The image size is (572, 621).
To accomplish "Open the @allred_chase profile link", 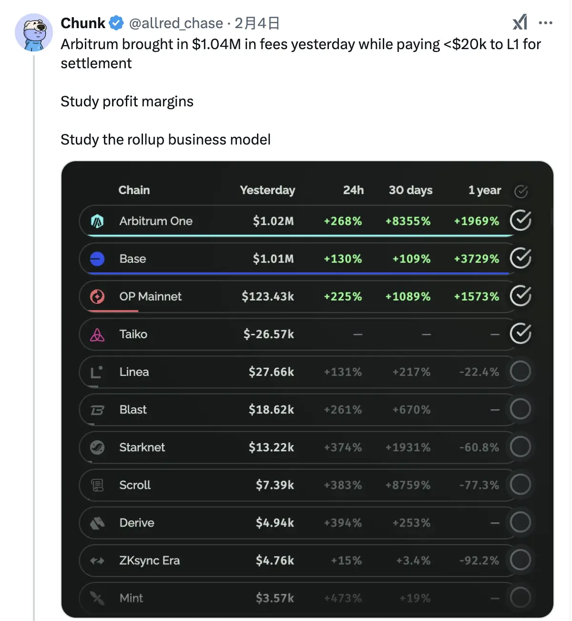I will click(177, 23).
